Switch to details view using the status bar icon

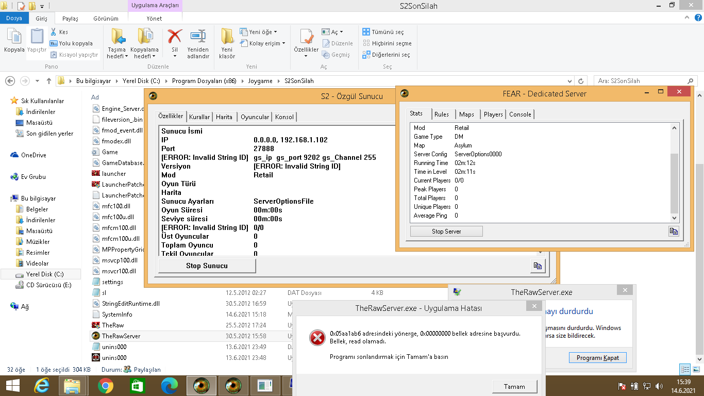coord(685,369)
